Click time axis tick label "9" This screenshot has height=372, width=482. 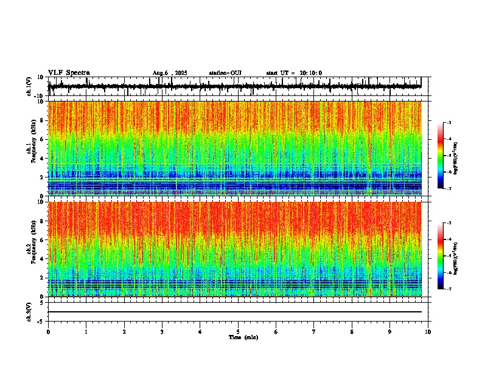[389, 332]
